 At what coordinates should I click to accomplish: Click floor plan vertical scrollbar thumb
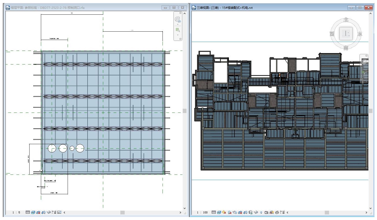[x=184, y=111]
